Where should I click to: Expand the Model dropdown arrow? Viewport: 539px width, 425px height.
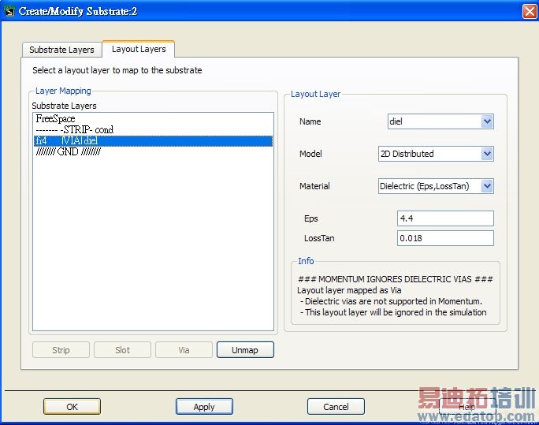coord(487,154)
